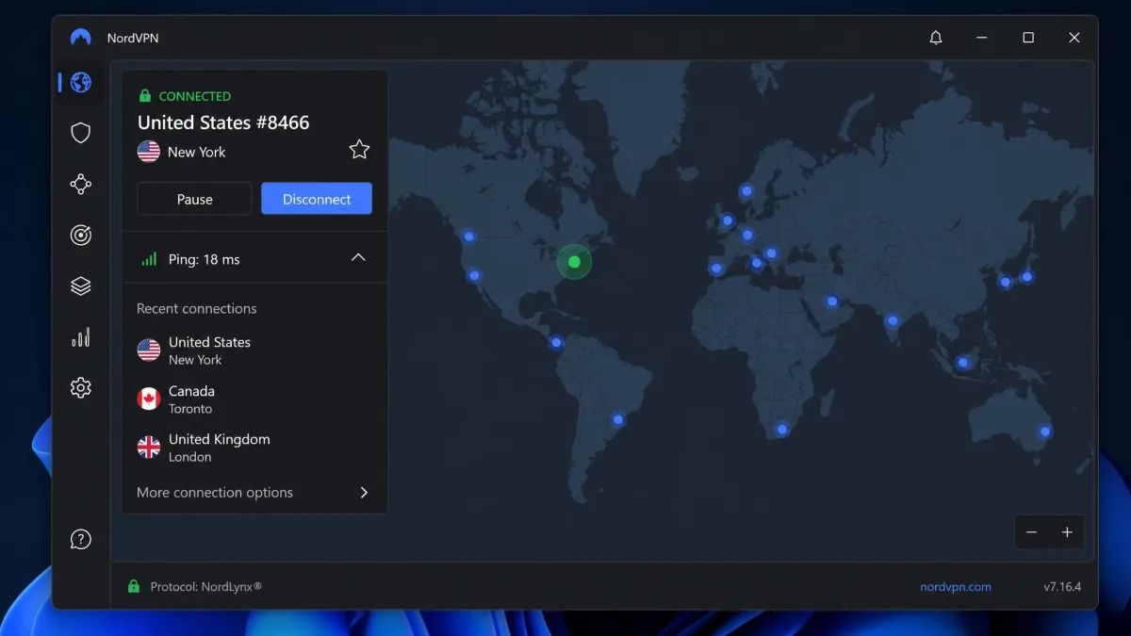Click the More connection options text

click(x=215, y=493)
